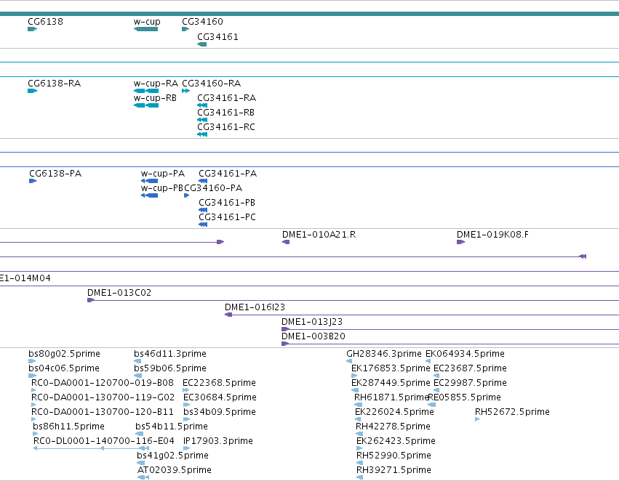Select protein label w-cup-PA
The image size is (619, 481).
coord(163,174)
